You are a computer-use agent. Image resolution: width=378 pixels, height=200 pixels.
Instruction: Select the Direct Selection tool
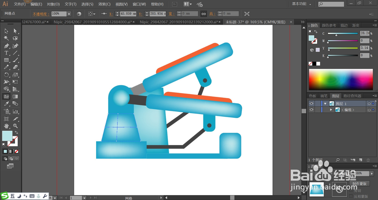pos(15,31)
